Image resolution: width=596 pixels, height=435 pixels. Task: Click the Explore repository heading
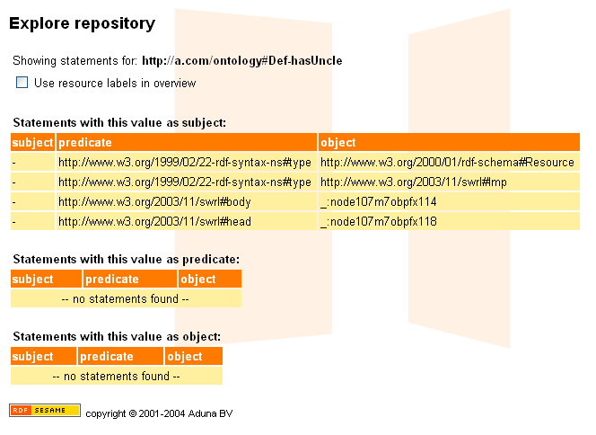[x=82, y=24]
